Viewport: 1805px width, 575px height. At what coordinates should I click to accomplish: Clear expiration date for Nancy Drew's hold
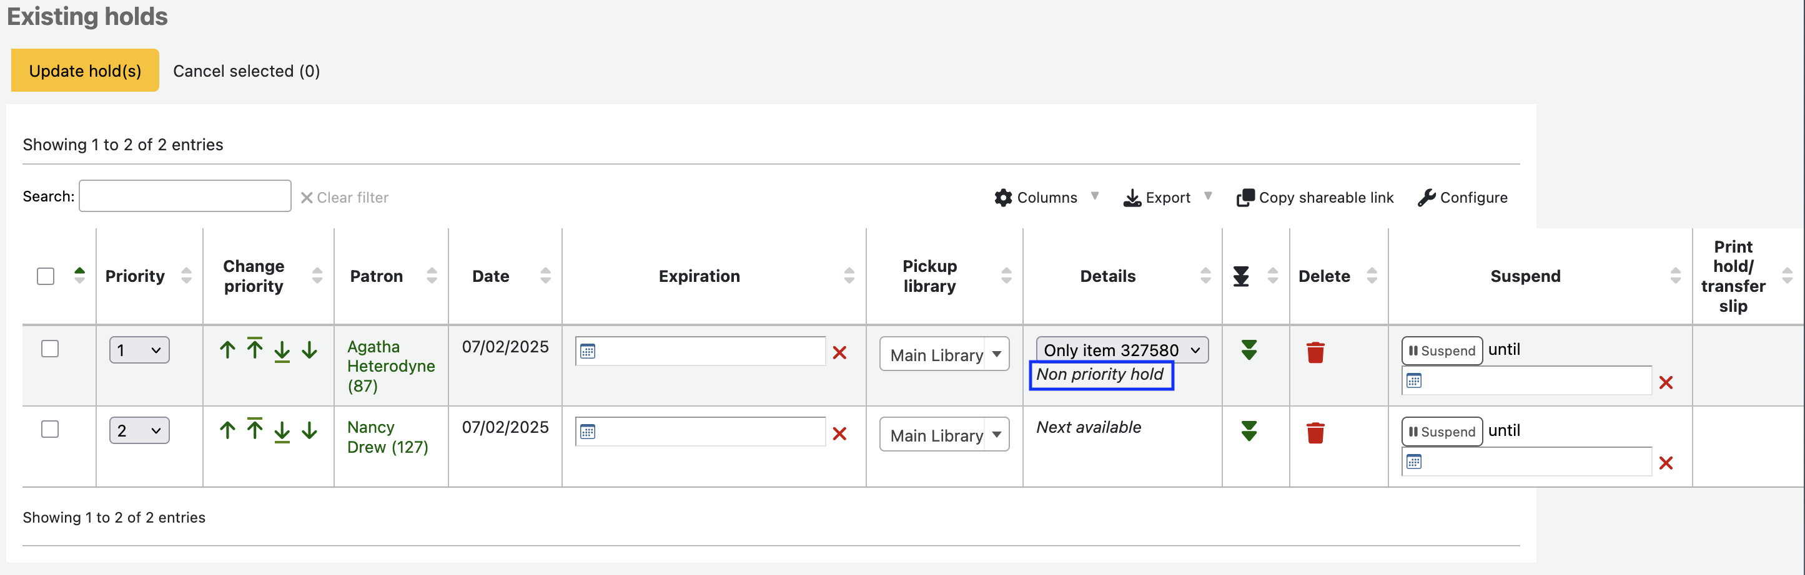[x=839, y=433]
